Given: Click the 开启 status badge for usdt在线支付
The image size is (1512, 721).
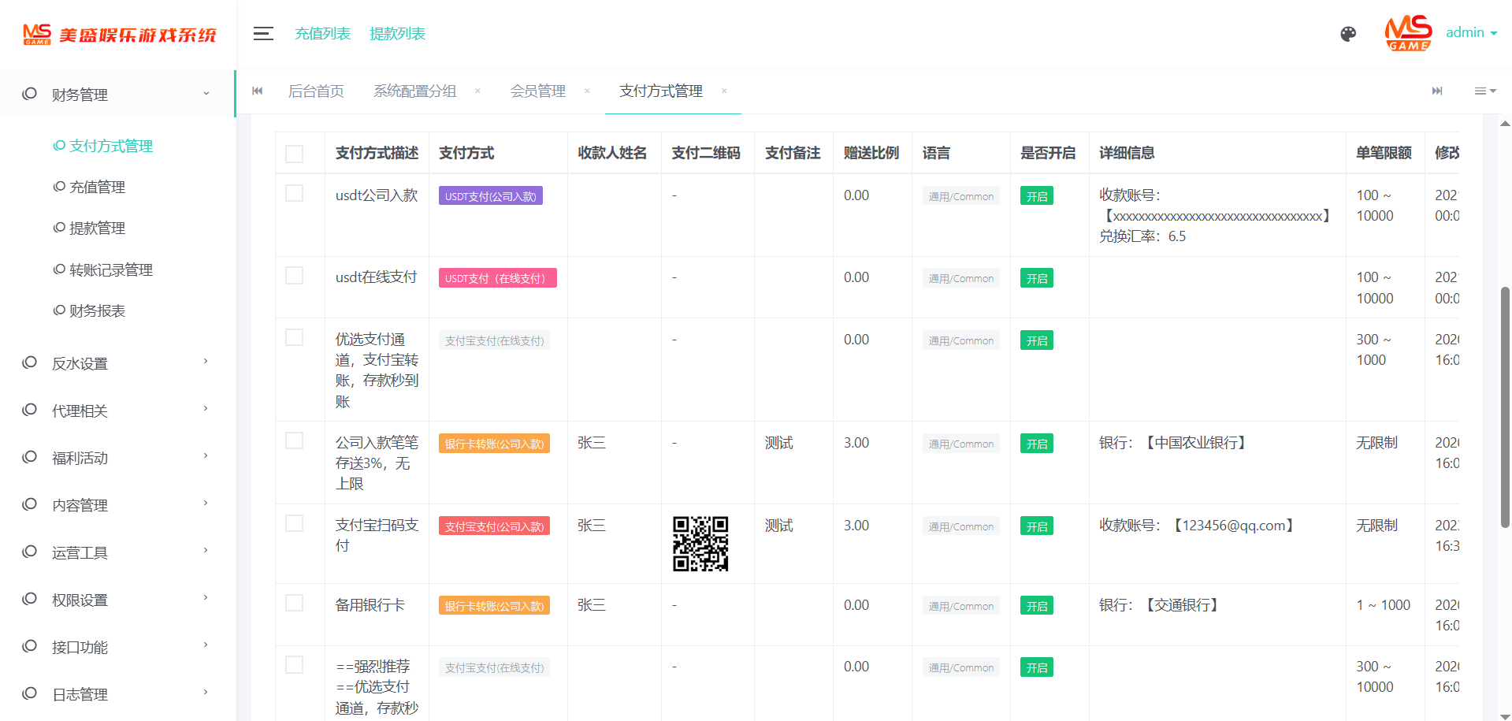Looking at the screenshot, I should [1036, 278].
